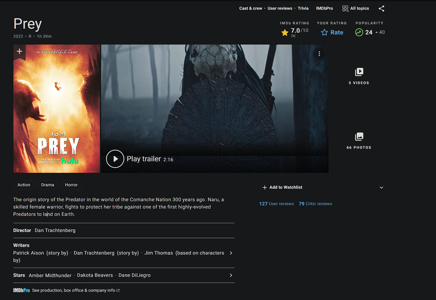Open 79 Critic reviews link
This screenshot has height=300, width=436.
coord(315,204)
